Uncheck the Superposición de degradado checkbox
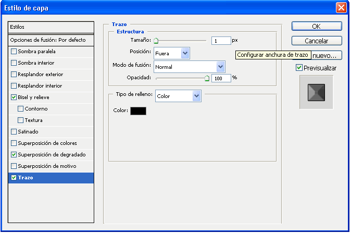 click(x=14, y=155)
